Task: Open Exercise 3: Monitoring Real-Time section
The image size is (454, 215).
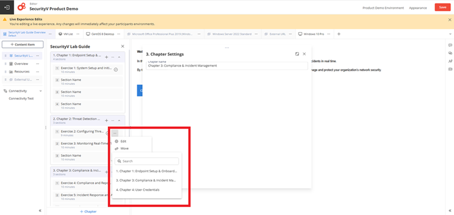Action: coord(81,145)
